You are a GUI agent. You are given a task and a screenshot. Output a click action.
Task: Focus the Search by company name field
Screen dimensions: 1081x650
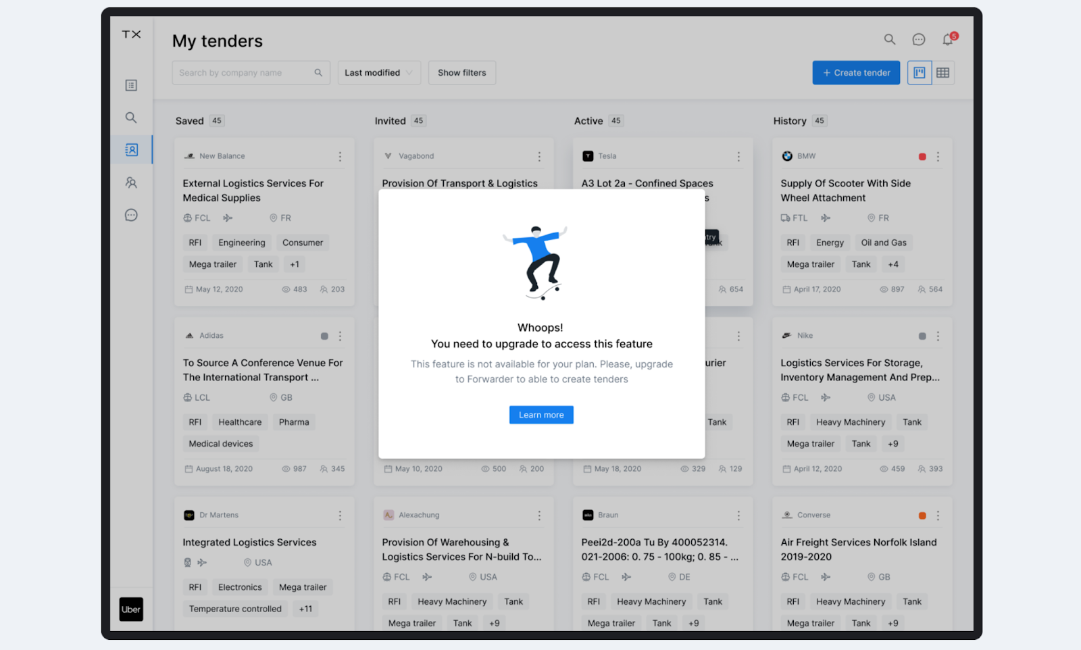pyautogui.click(x=251, y=73)
